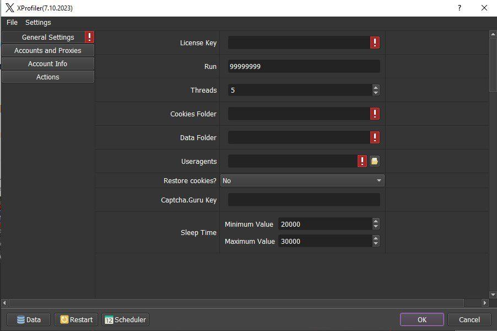Viewport: 497px width, 331px height.
Task: Click the vertical scrollbar down arrow
Action: [493, 295]
